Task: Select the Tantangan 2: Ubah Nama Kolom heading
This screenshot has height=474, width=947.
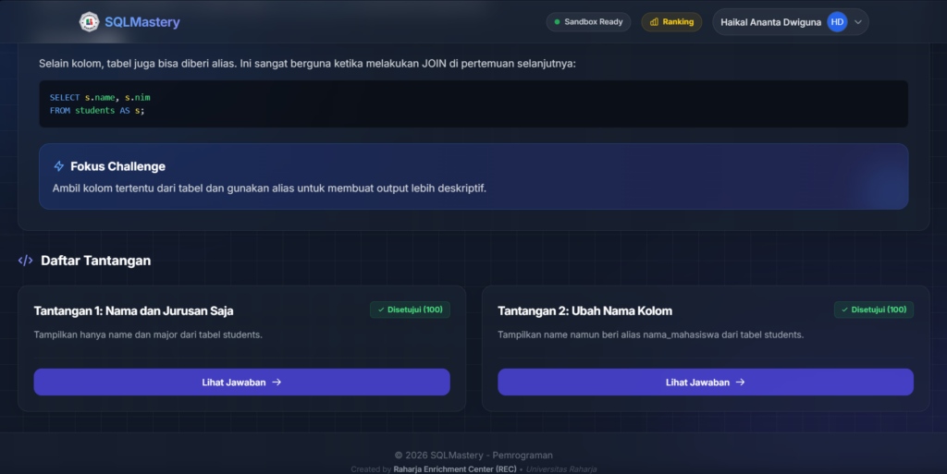Action: click(584, 311)
